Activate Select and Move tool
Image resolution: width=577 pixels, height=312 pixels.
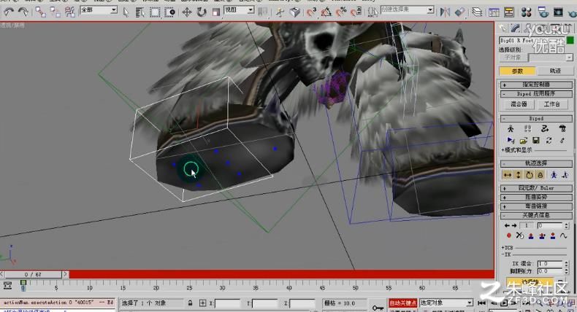(x=186, y=12)
